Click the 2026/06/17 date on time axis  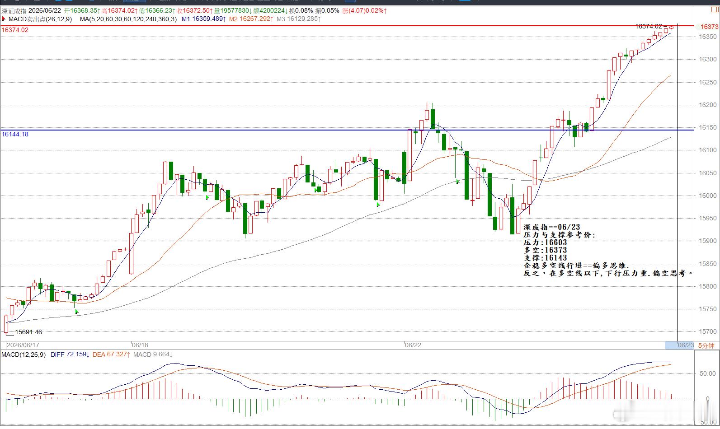(23, 345)
